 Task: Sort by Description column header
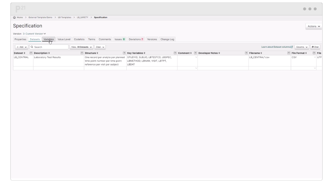(42, 53)
